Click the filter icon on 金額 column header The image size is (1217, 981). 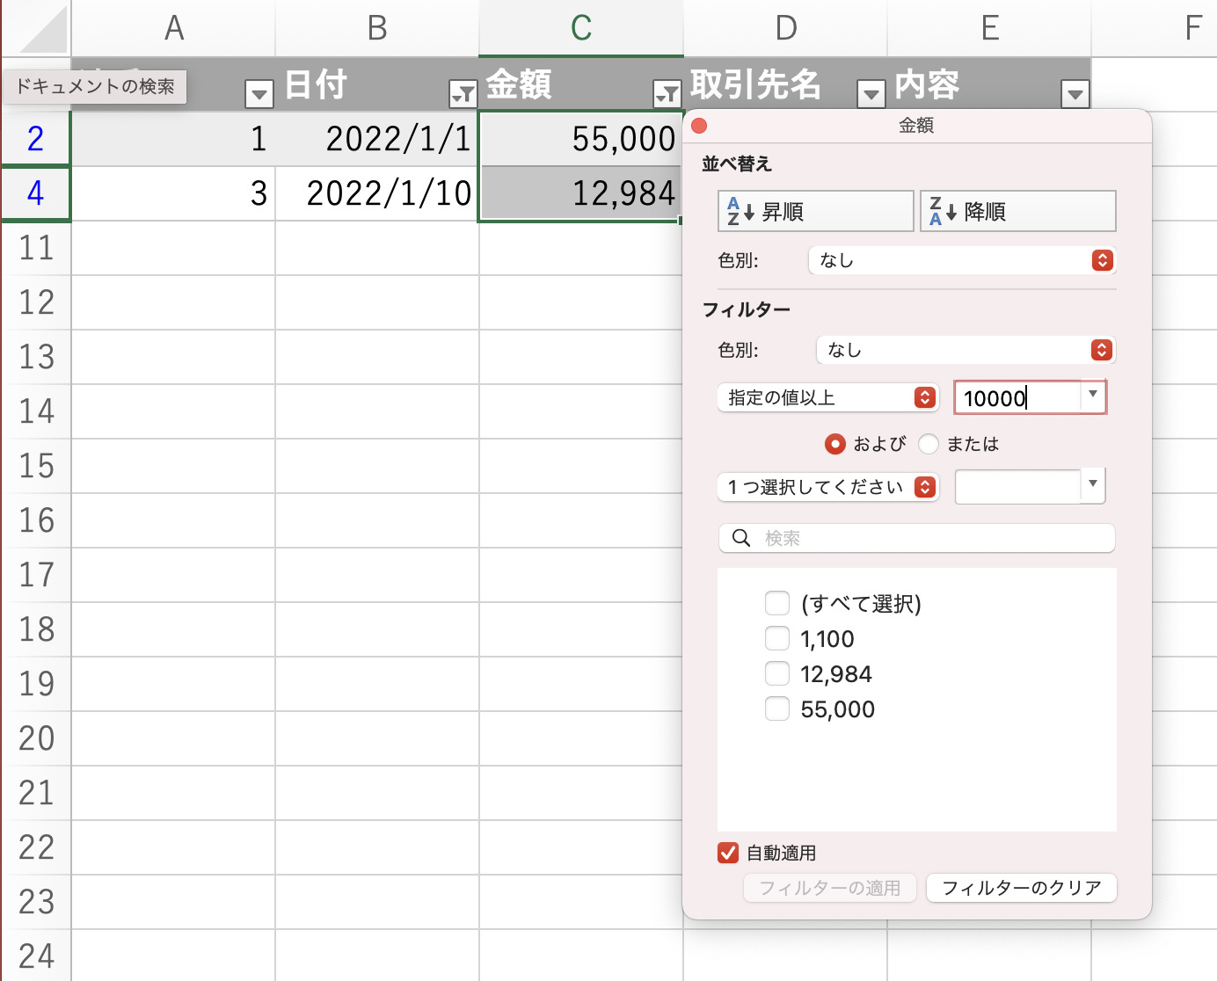(x=667, y=93)
